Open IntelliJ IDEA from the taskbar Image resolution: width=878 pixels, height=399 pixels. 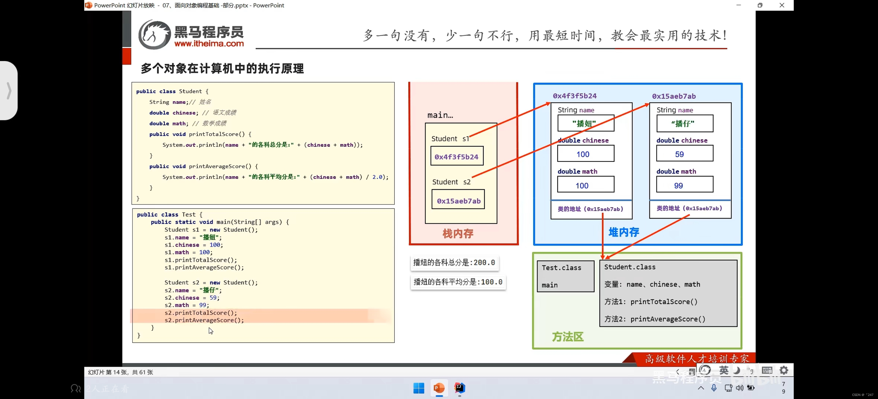pos(460,388)
